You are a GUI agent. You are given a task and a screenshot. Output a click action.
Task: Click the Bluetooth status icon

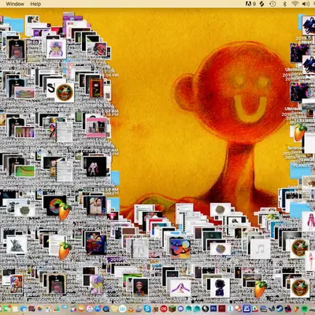pos(284,4)
